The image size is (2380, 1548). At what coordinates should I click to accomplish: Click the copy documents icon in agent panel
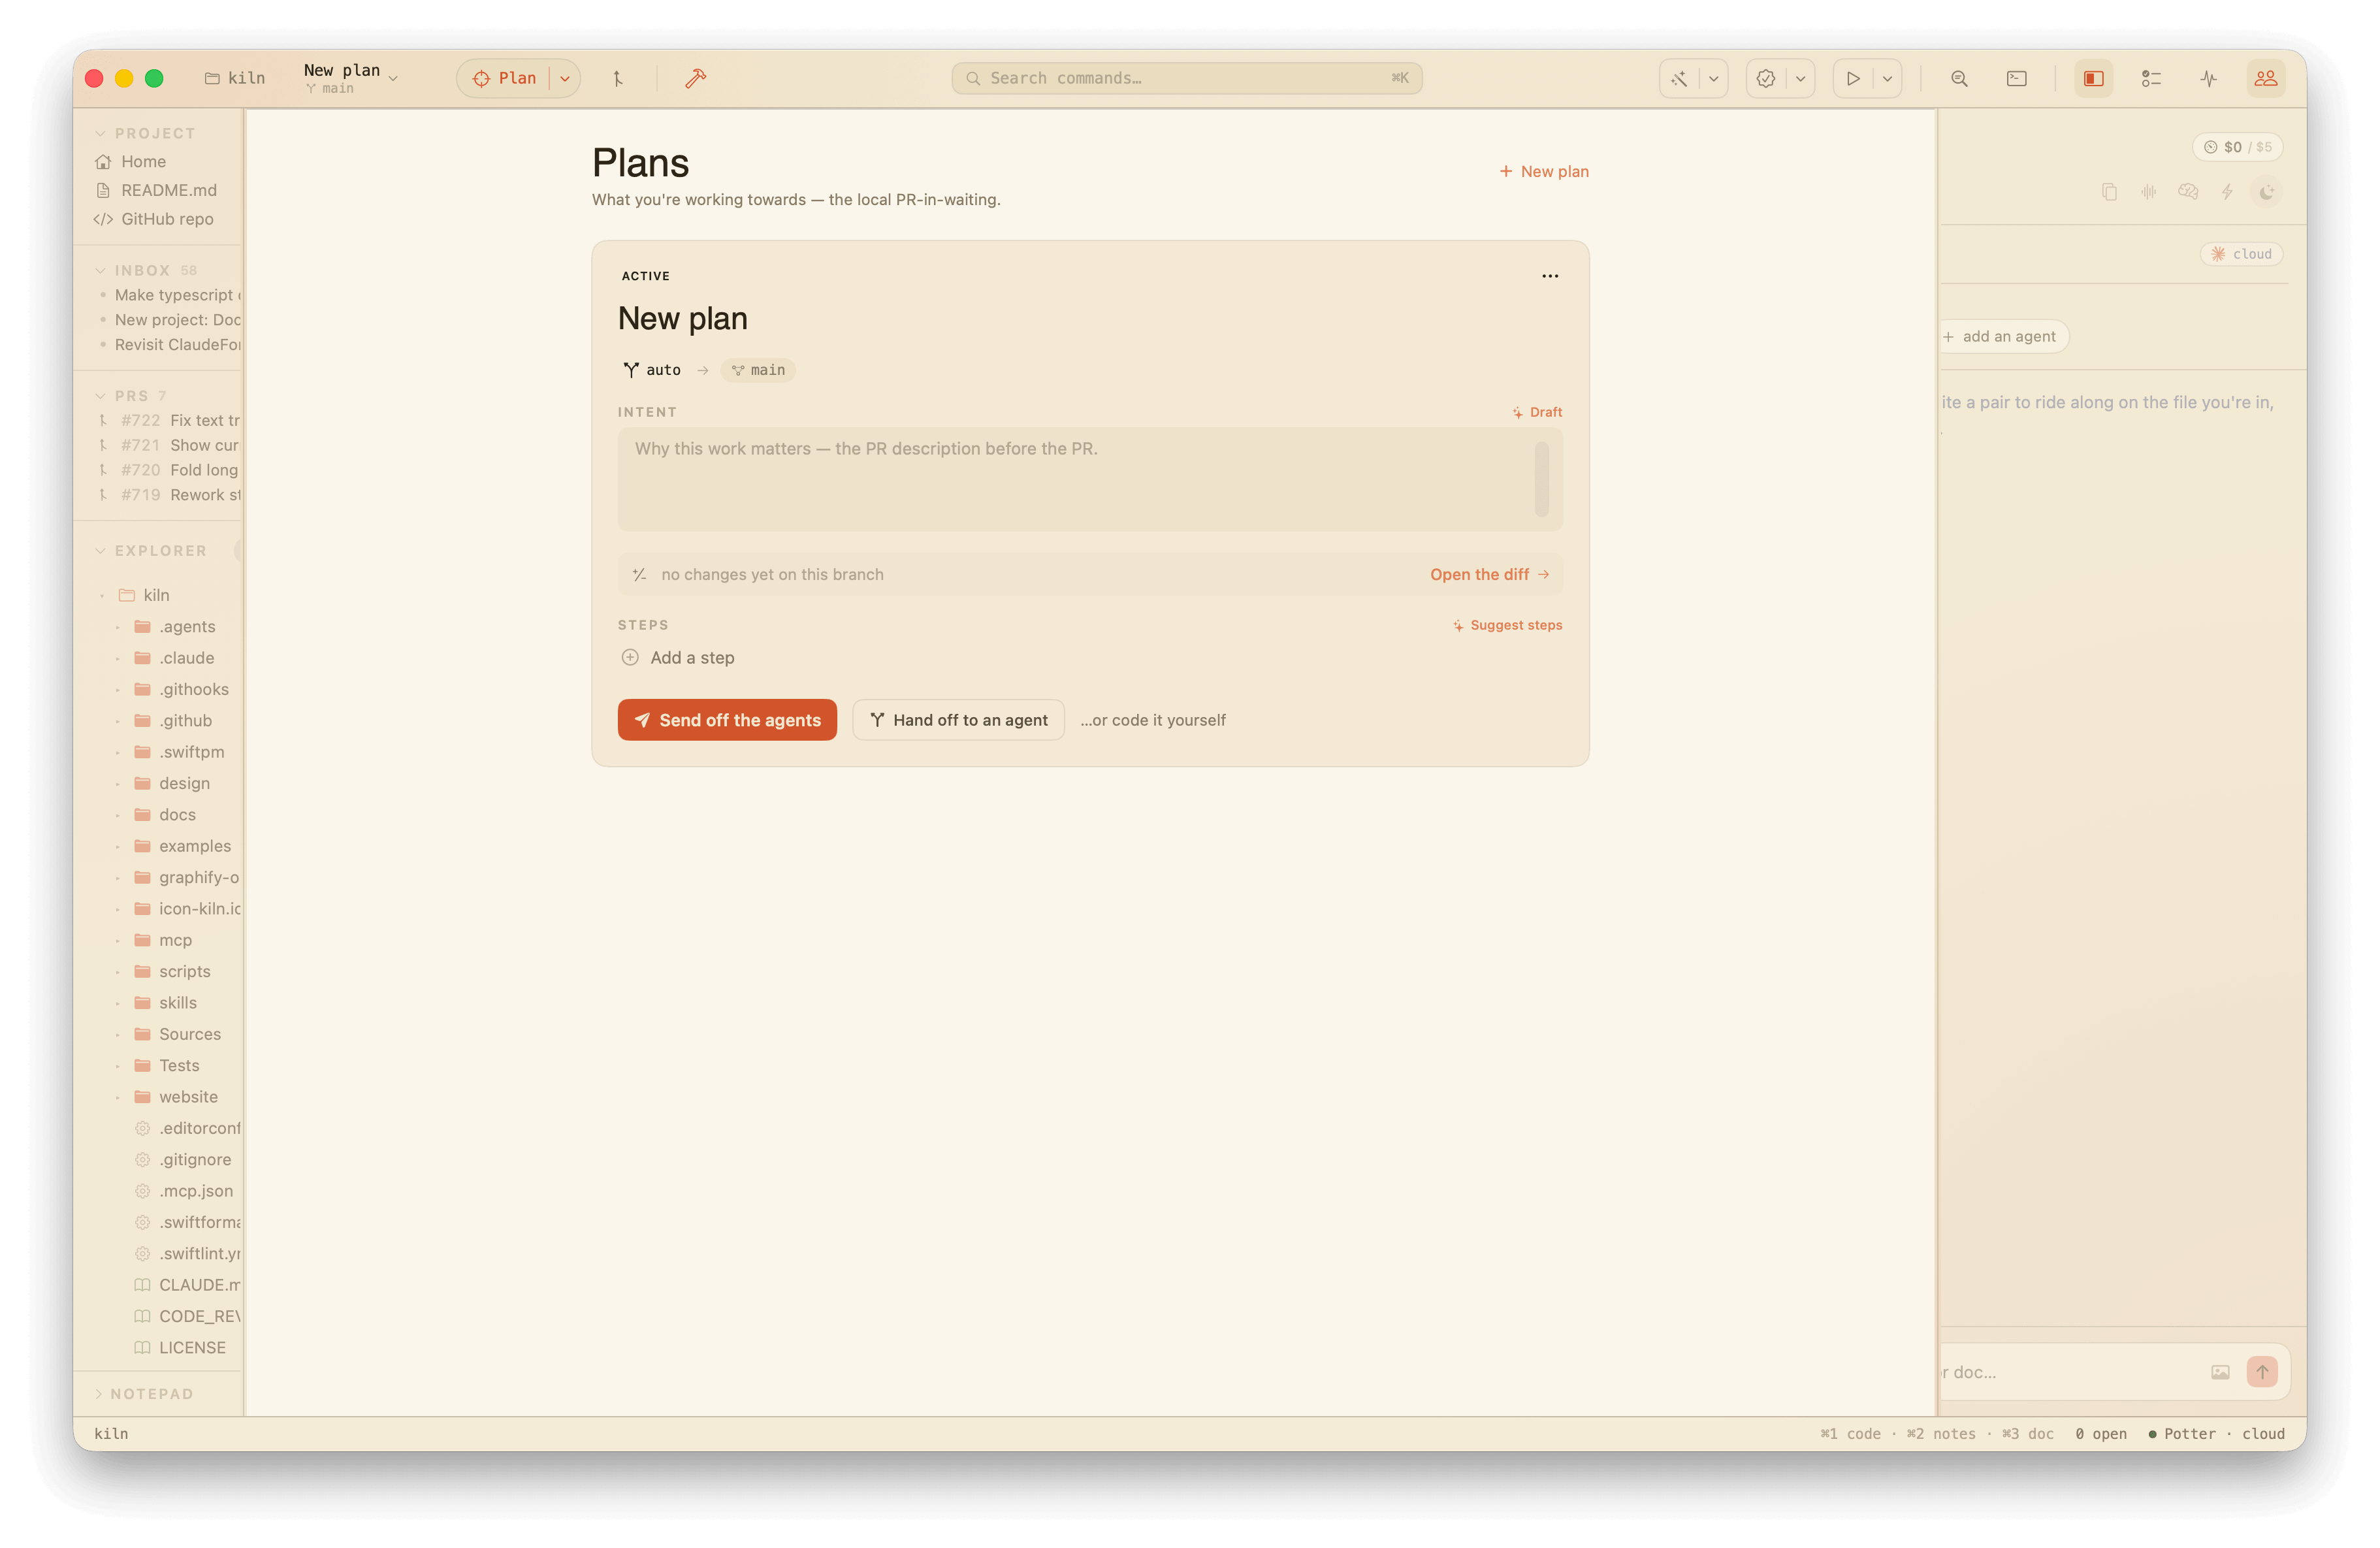2109,192
